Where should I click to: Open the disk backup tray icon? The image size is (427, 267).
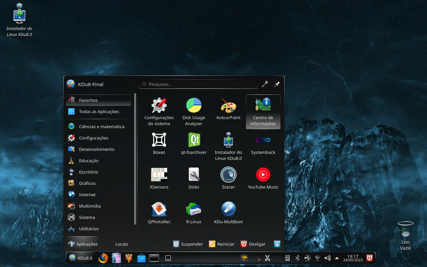288,258
